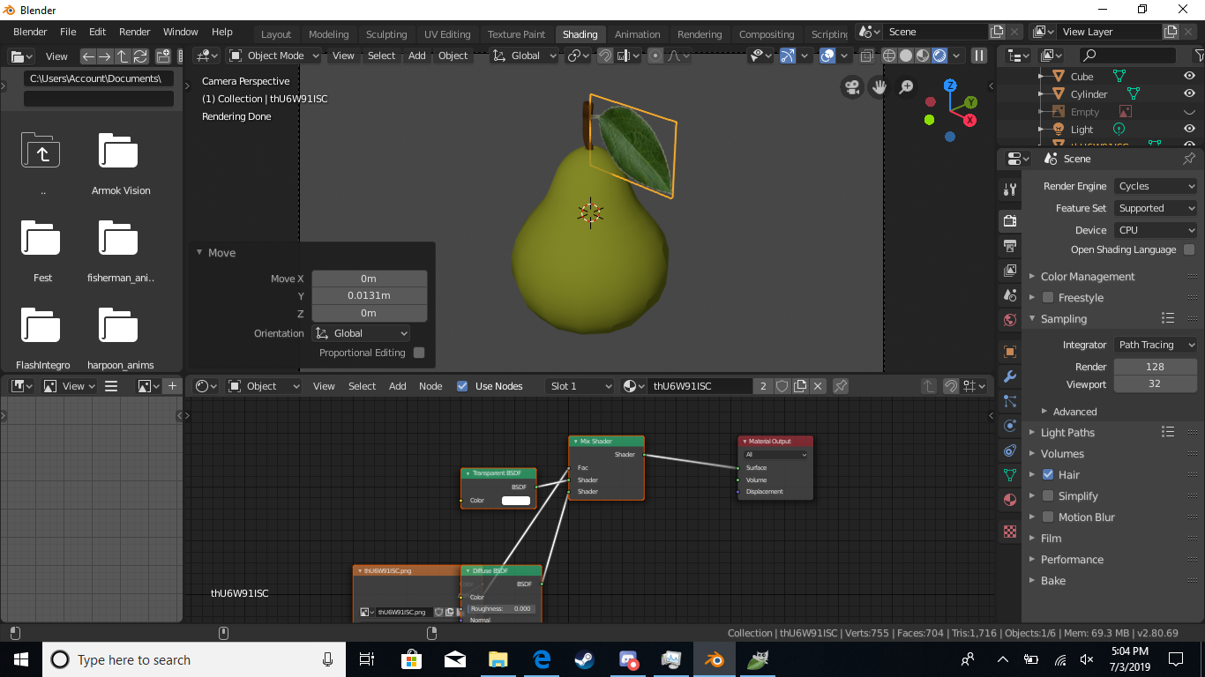This screenshot has height=677, width=1205.
Task: Expand Color Management panel
Action: (1087, 277)
